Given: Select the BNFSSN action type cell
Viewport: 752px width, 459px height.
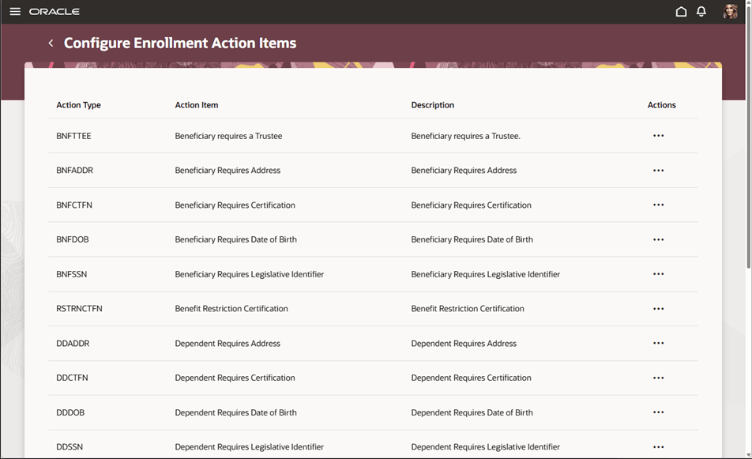Looking at the screenshot, I should point(71,274).
